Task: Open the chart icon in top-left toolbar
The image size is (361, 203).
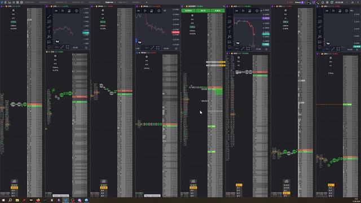Action: pos(10,2)
